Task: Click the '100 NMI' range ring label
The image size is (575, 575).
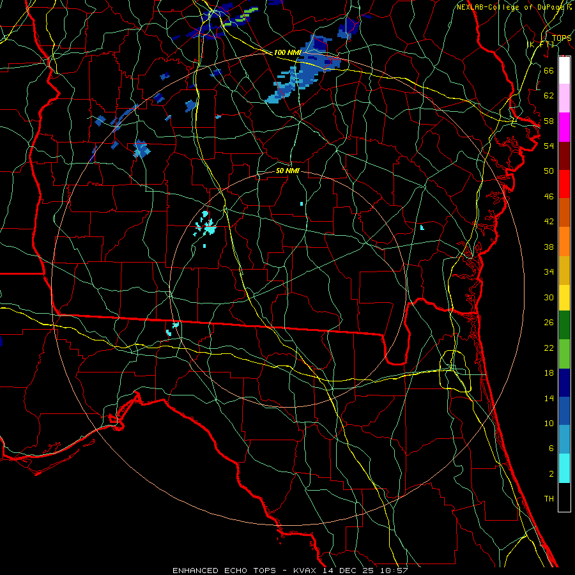Action: pos(287,52)
